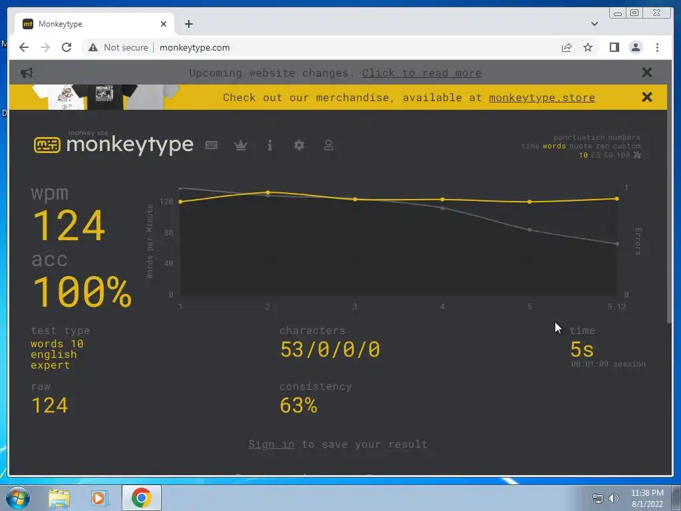This screenshot has height=511, width=681.
Task: Click the 100% accuracy value
Action: click(x=82, y=291)
